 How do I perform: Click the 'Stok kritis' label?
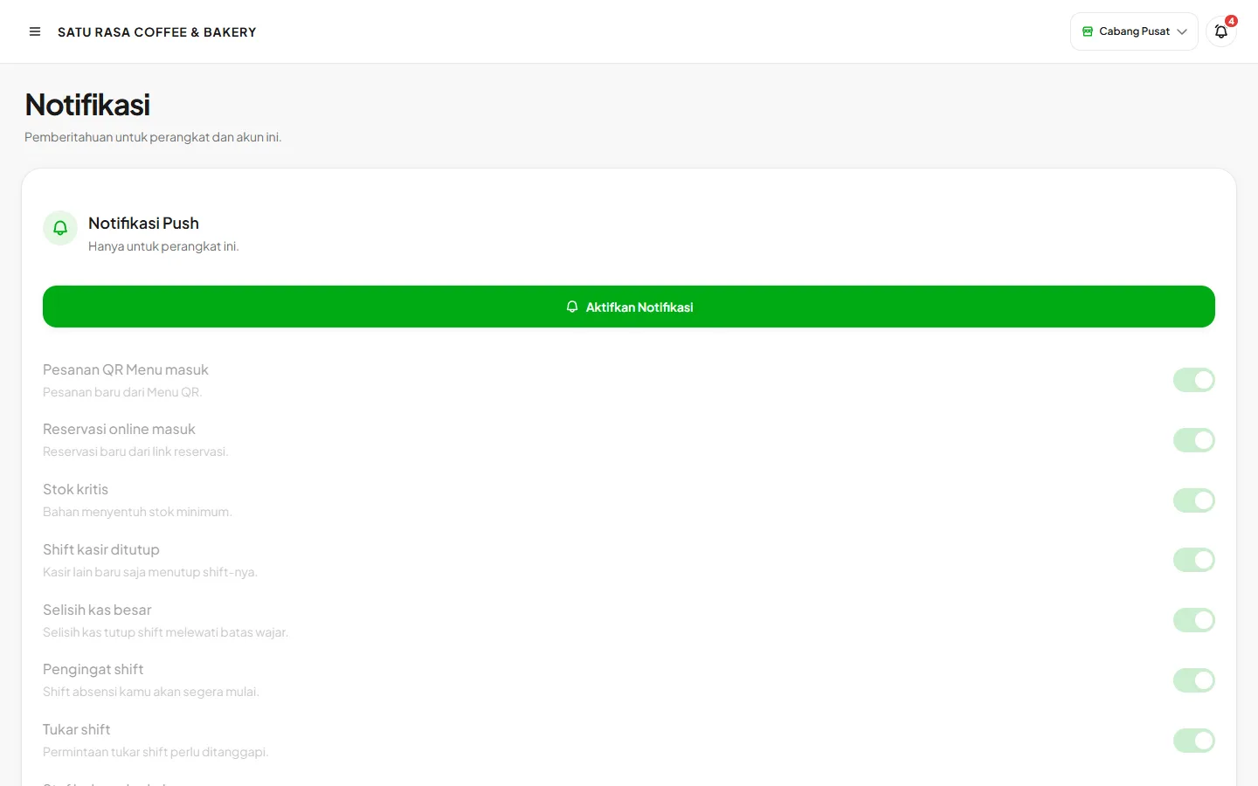(x=75, y=489)
